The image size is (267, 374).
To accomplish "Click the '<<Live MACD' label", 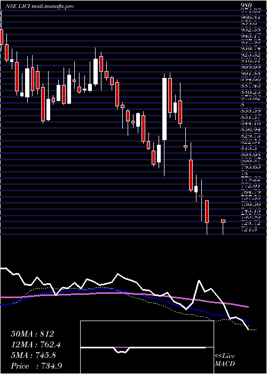I will coord(225,360).
